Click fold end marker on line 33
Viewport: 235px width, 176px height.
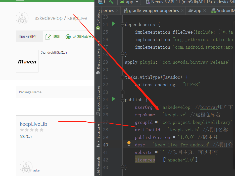pos(122,92)
